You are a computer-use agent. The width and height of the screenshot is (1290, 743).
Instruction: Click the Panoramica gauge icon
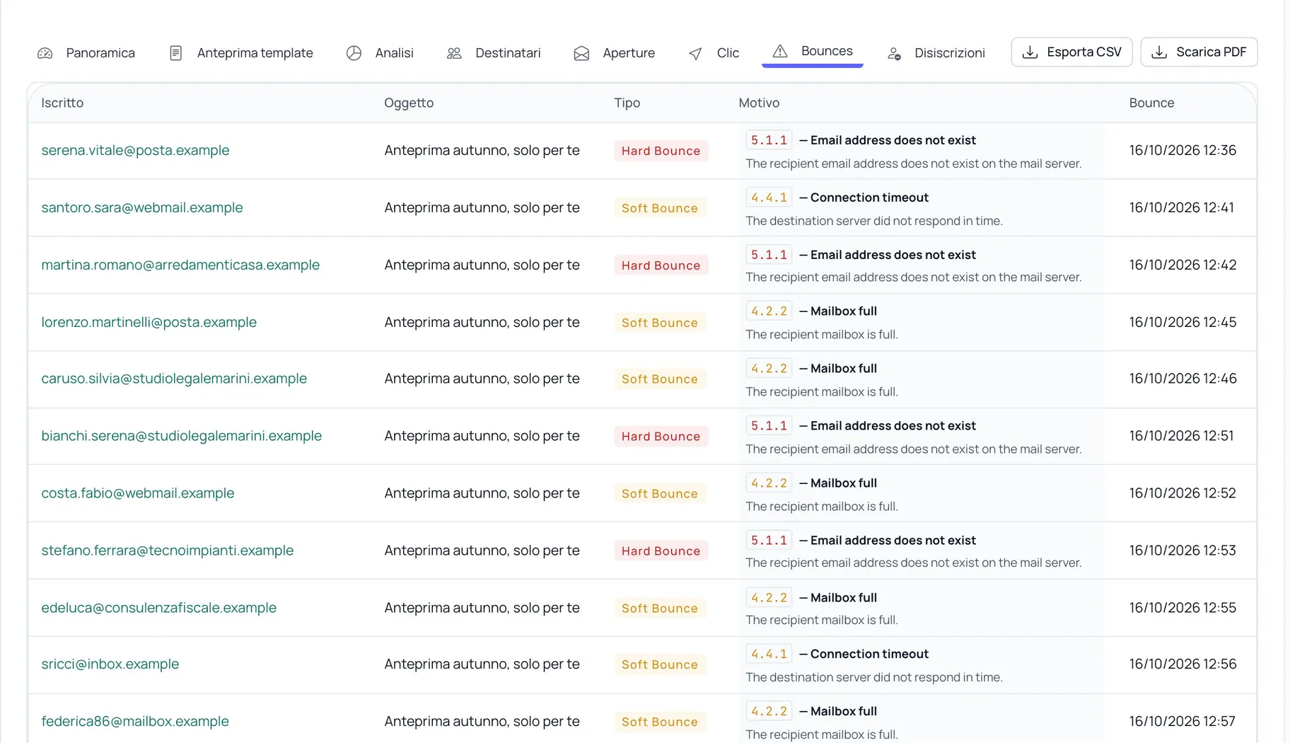pyautogui.click(x=45, y=53)
